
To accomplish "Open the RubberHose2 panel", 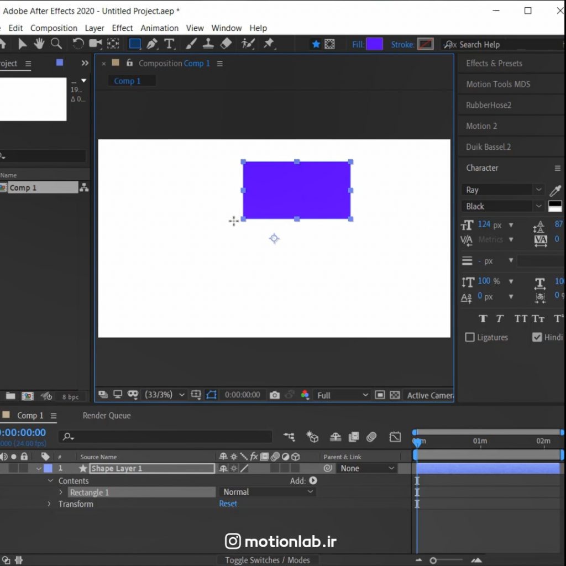I will coord(489,105).
